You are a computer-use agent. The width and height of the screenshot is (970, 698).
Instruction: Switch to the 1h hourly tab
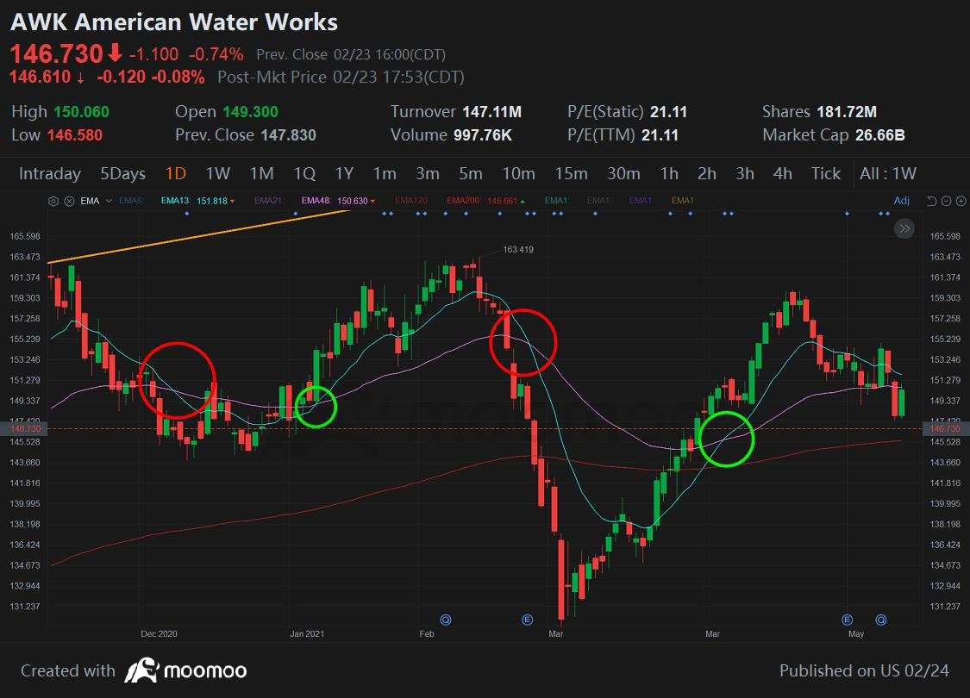[669, 174]
